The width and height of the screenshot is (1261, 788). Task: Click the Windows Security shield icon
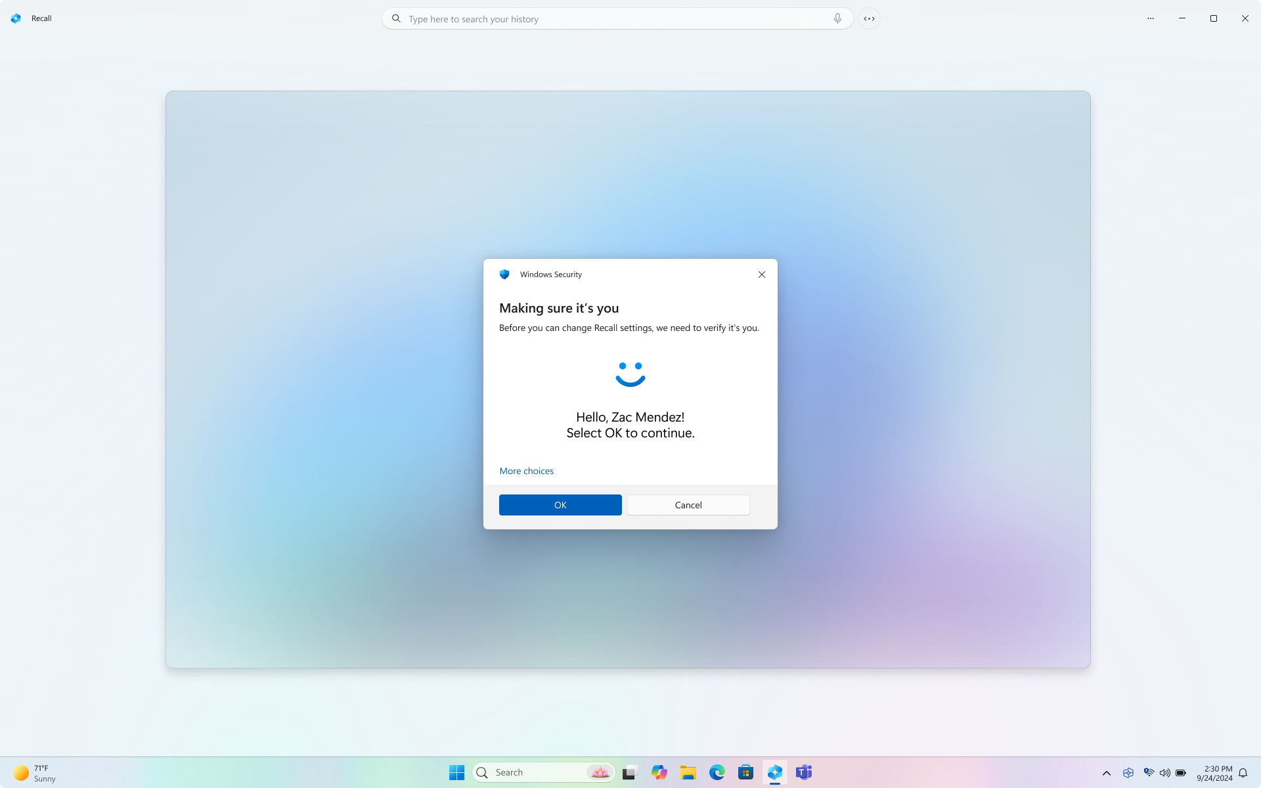tap(504, 274)
